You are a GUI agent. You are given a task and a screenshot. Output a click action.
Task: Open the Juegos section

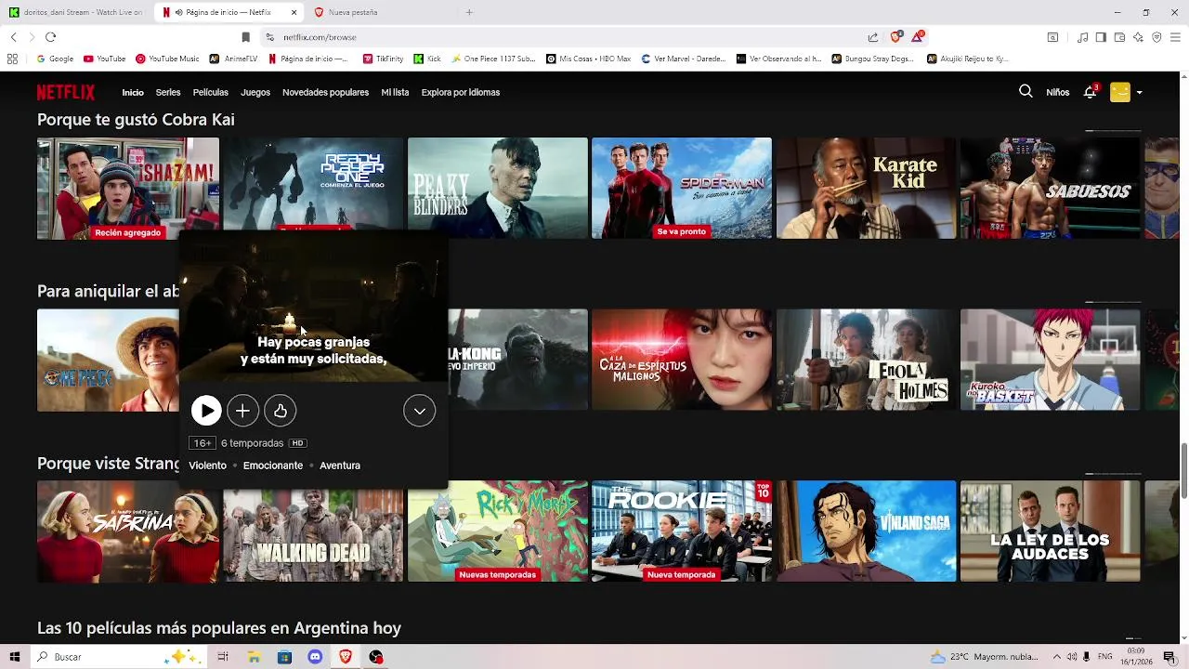255,92
